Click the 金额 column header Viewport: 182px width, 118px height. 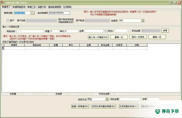click(89, 45)
